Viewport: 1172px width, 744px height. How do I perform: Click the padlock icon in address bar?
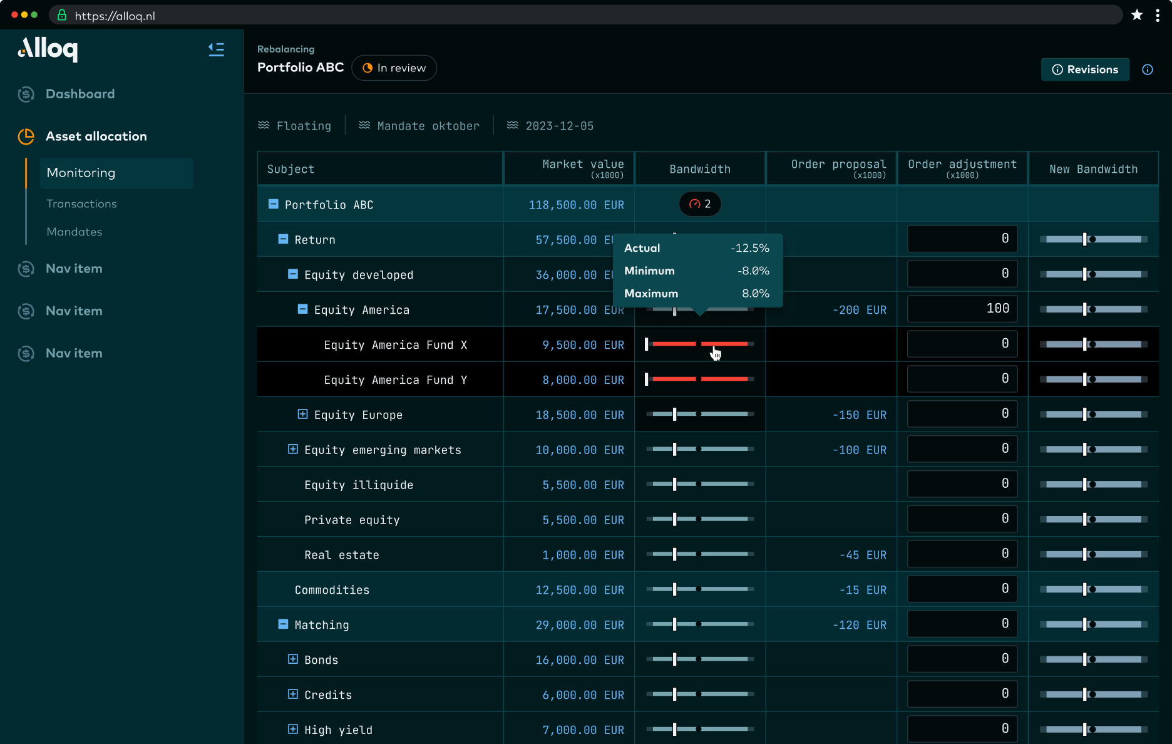coord(62,15)
